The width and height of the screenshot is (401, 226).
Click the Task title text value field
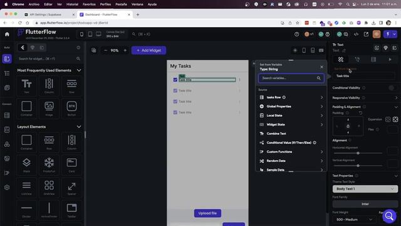[x=365, y=76]
